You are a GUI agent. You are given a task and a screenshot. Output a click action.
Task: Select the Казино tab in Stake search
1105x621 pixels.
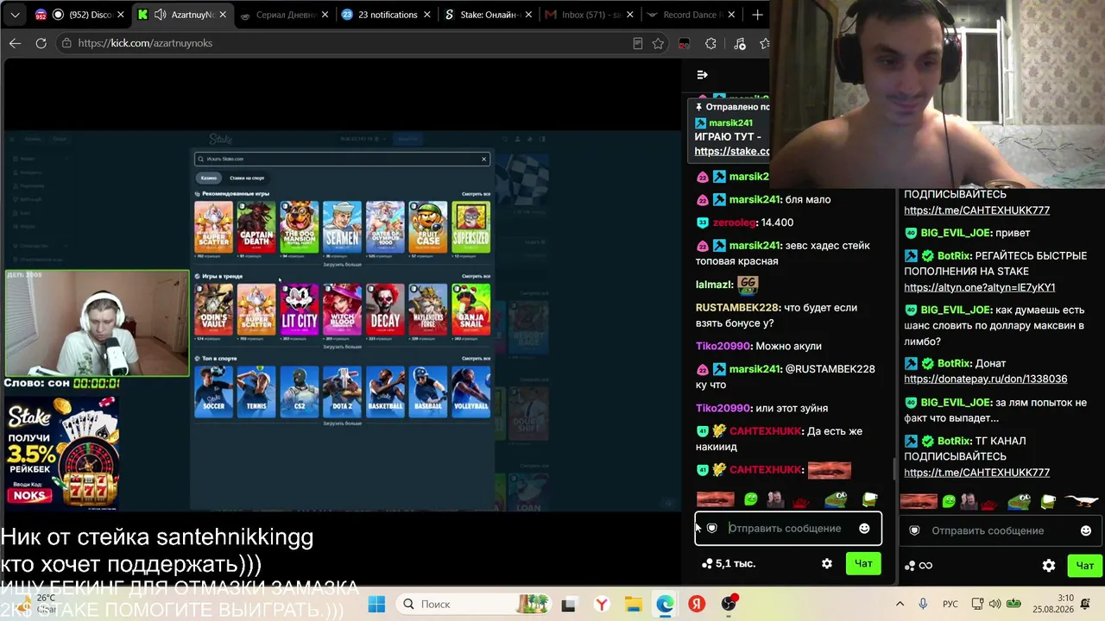point(209,178)
